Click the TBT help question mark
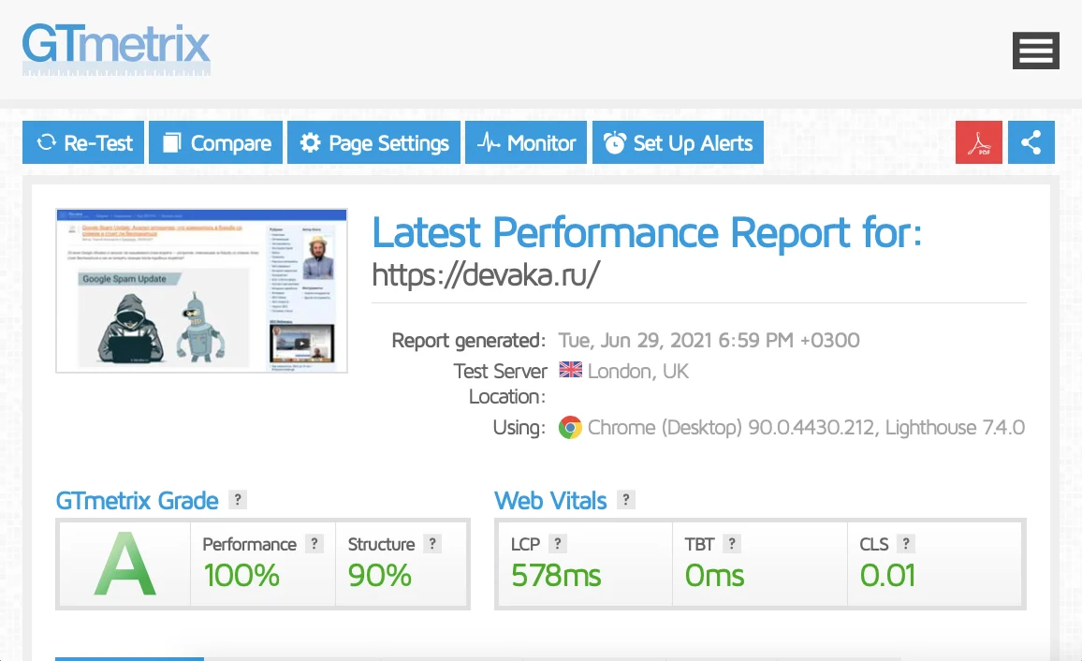The height and width of the screenshot is (661, 1082). coord(731,544)
